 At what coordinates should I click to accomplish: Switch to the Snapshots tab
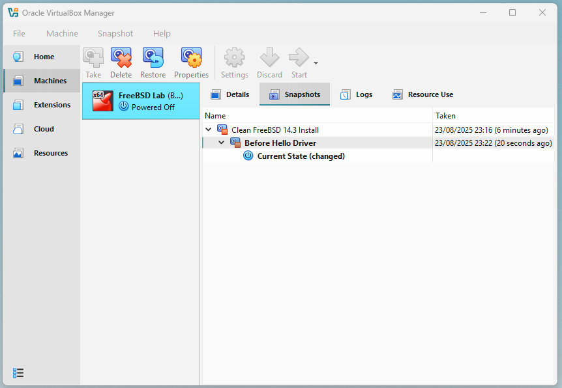(x=295, y=94)
